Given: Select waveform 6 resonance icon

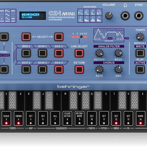Looking at the screenshot, I should click(x=87, y=19).
